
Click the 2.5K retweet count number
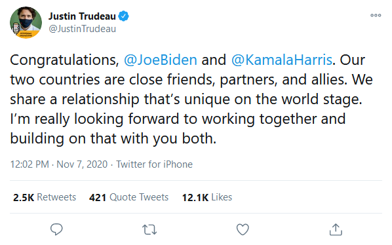coord(24,197)
